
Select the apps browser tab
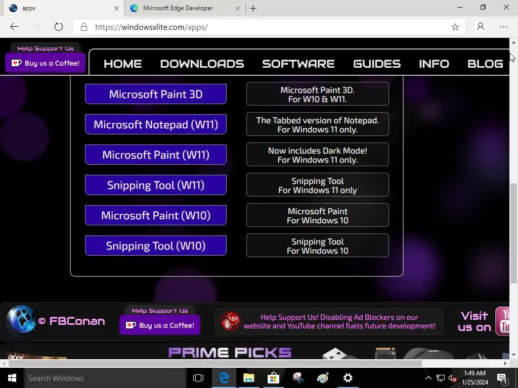(x=63, y=8)
